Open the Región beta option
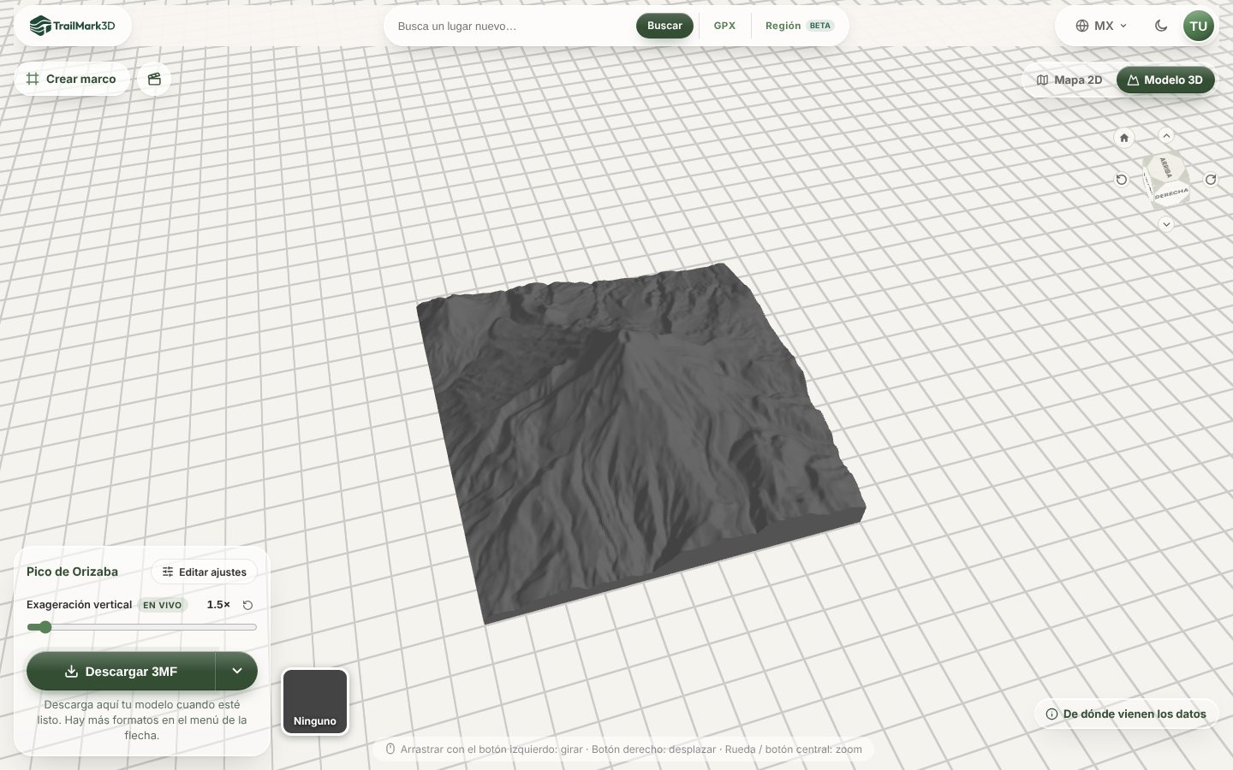This screenshot has width=1233, height=770. [799, 26]
